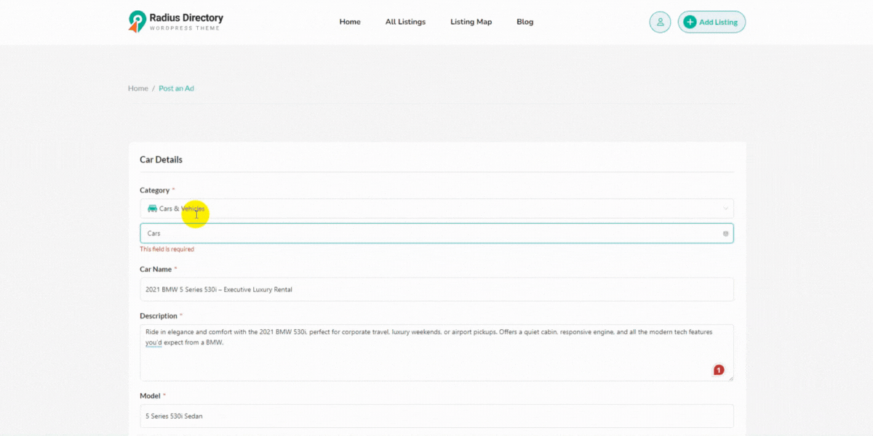Click the Car Name input field
Viewport: 873px width, 436px height.
436,289
